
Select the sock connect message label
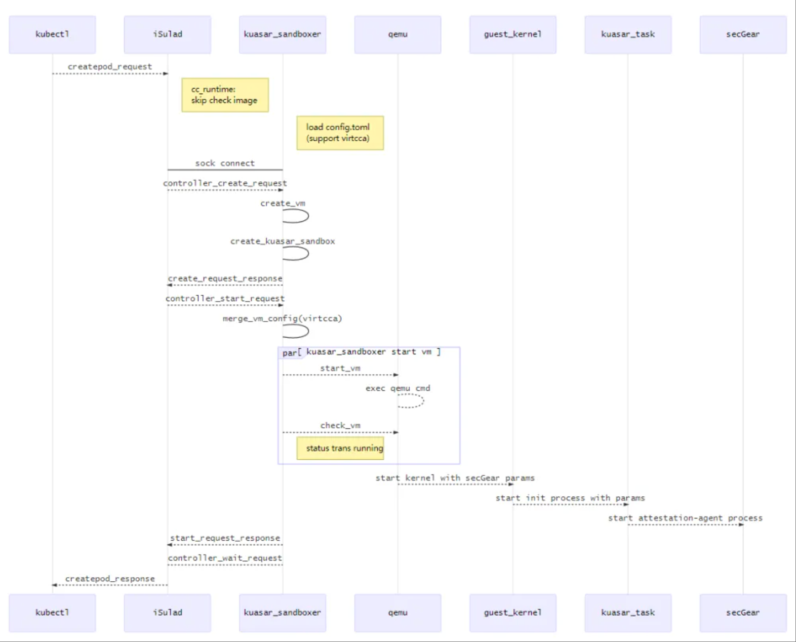click(x=225, y=163)
